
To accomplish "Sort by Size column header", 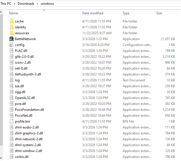I will coord(159,13).
